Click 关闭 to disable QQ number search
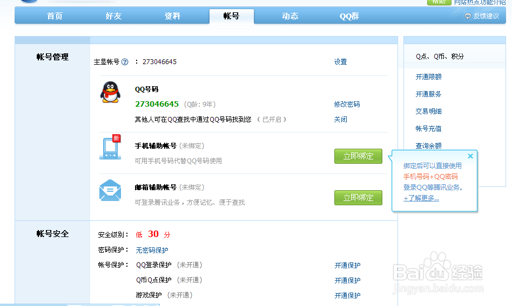The width and height of the screenshot is (512, 306). click(x=341, y=120)
